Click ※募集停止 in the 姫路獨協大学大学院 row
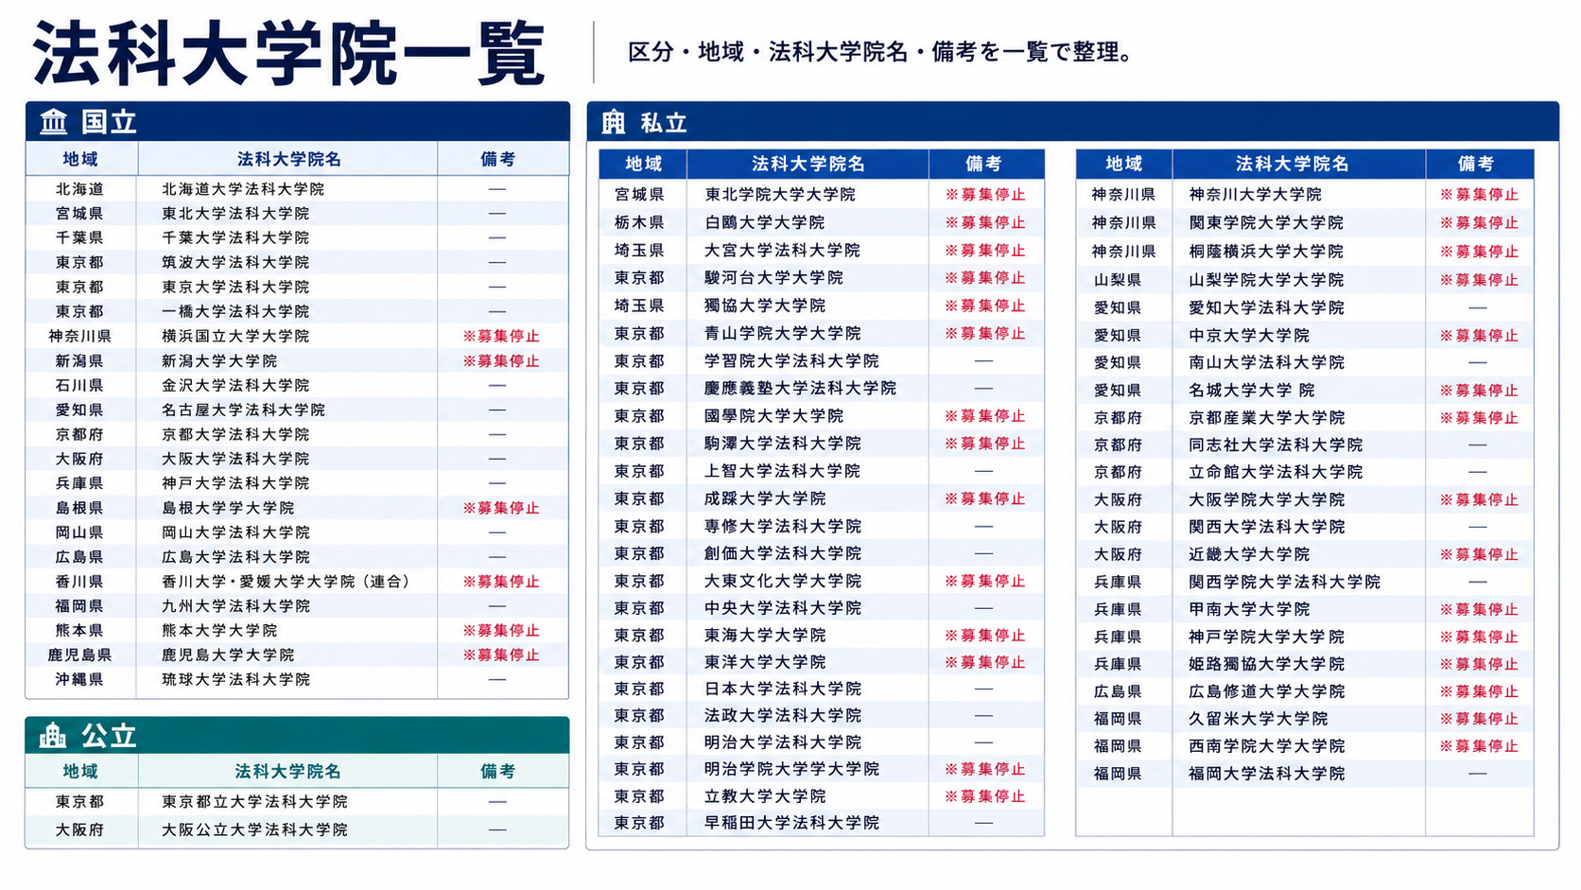 pos(1479,664)
